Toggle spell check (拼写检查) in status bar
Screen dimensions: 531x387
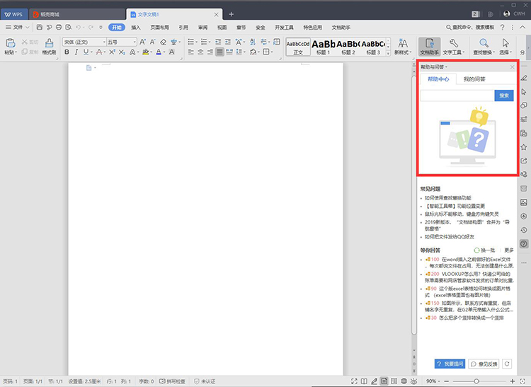click(x=172, y=381)
